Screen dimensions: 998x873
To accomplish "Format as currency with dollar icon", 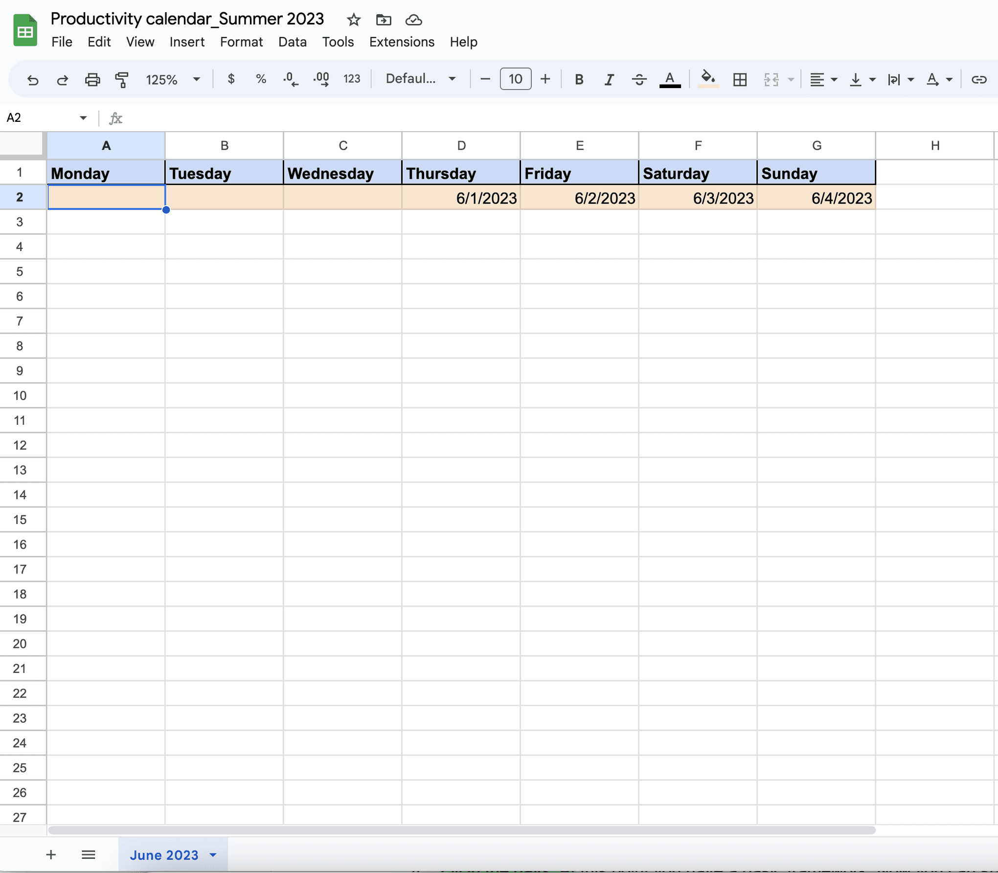I will (x=231, y=79).
